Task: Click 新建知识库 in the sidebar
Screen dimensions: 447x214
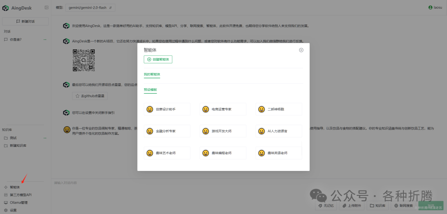Action: click(x=18, y=146)
